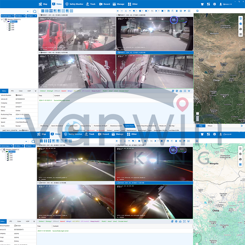Open the Overspeed Alarm tab

[72, 126]
